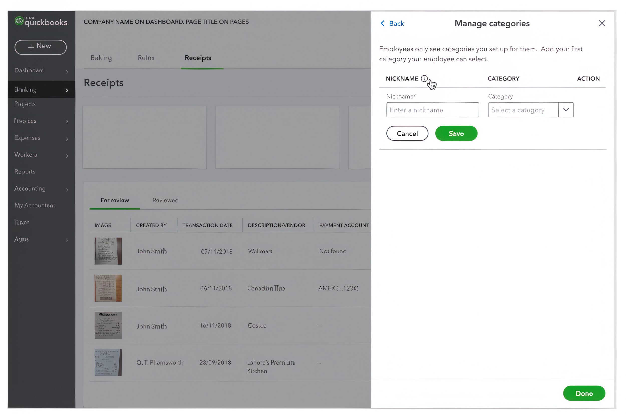Image resolution: width=626 pixels, height=414 pixels.
Task: Open Taxes in the sidebar
Action: click(22, 222)
